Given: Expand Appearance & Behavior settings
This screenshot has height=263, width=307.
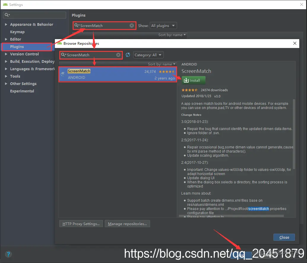Looking at the screenshot, I should pyautogui.click(x=6, y=25).
